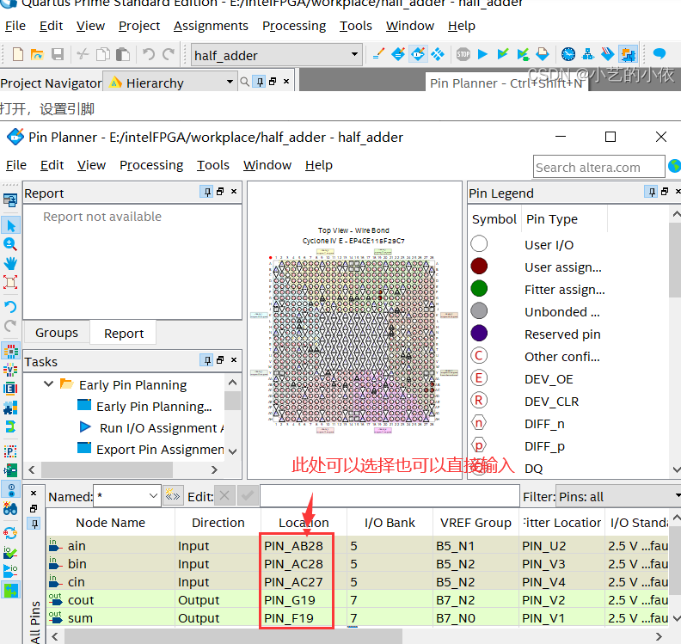Image resolution: width=681 pixels, height=644 pixels.
Task: Click the Redo arrow in Quartus toolbar
Action: [x=169, y=55]
